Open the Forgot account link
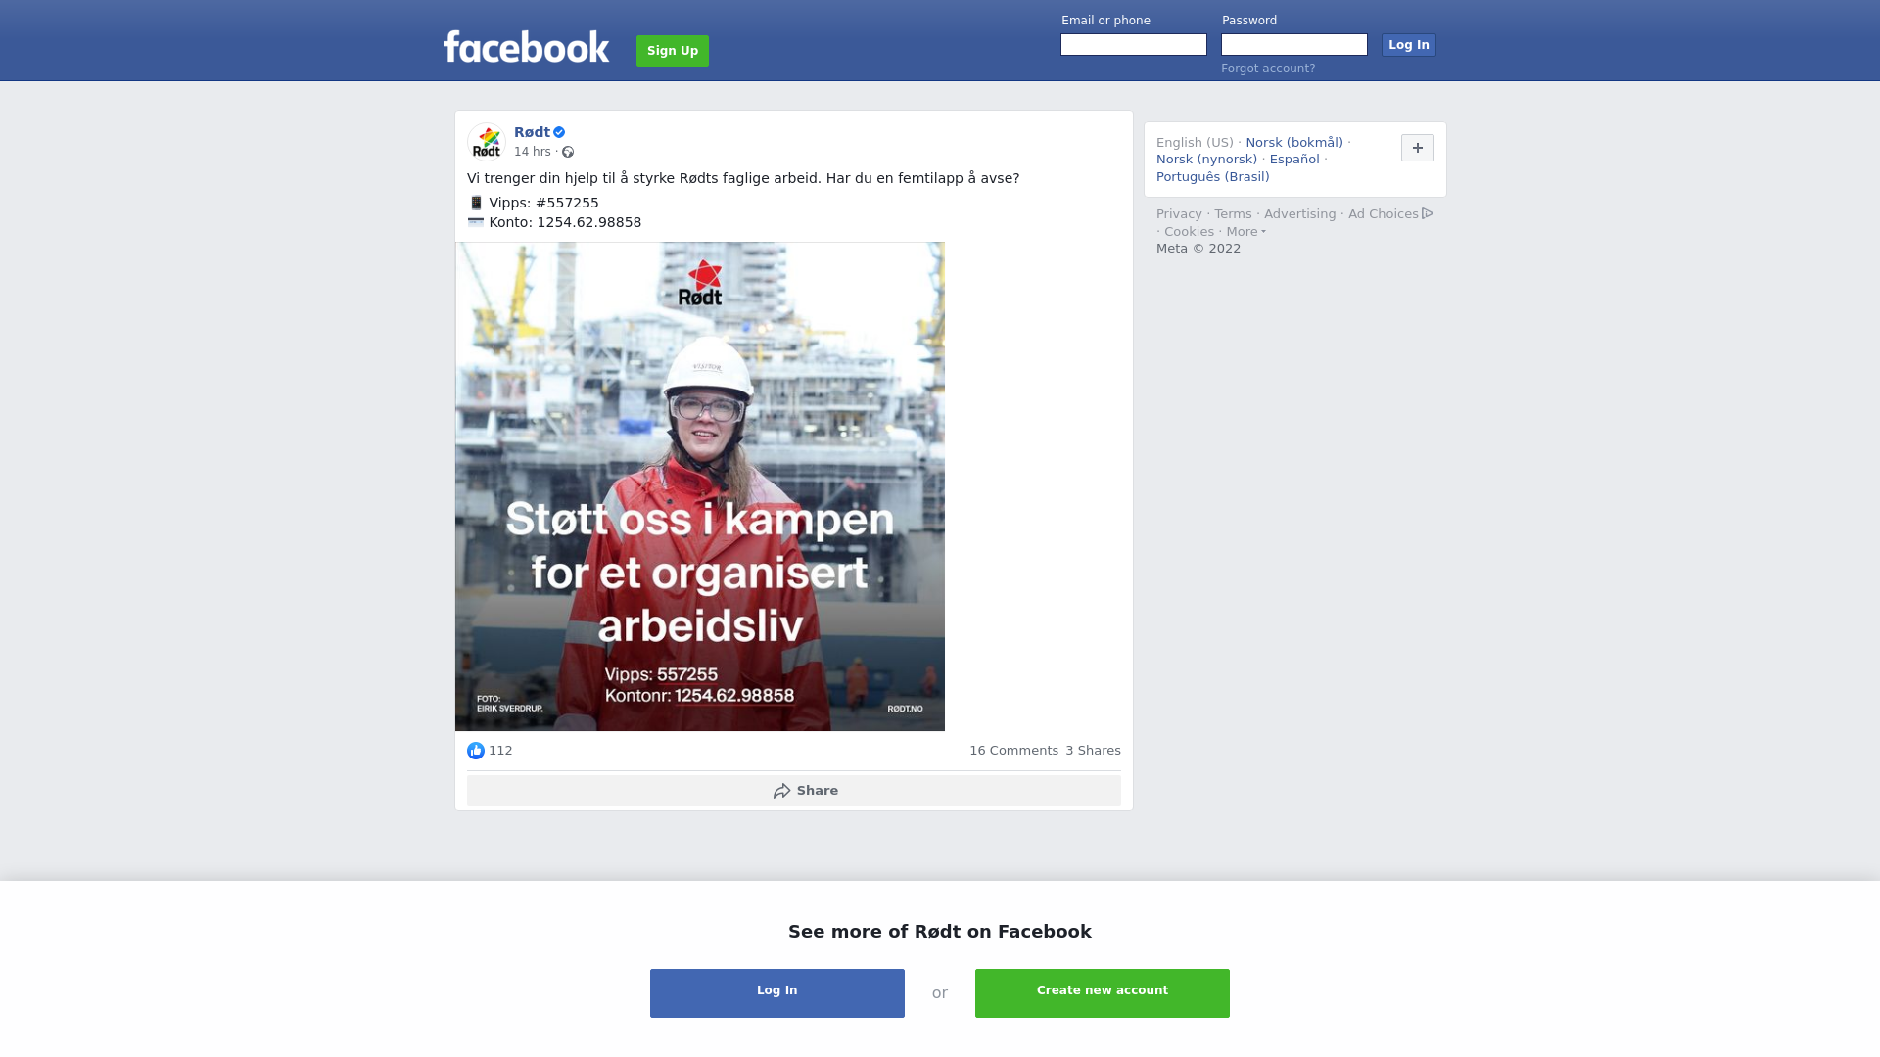The image size is (1880, 1057). [x=1268, y=69]
